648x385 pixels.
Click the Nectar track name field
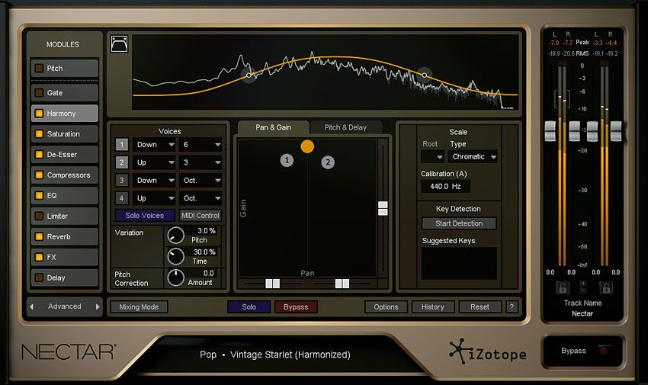582,313
